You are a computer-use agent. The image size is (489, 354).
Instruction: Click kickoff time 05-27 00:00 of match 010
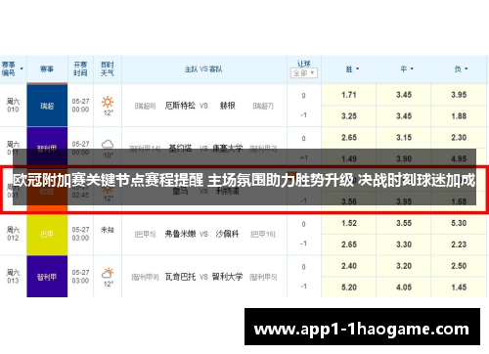pyautogui.click(x=80, y=106)
